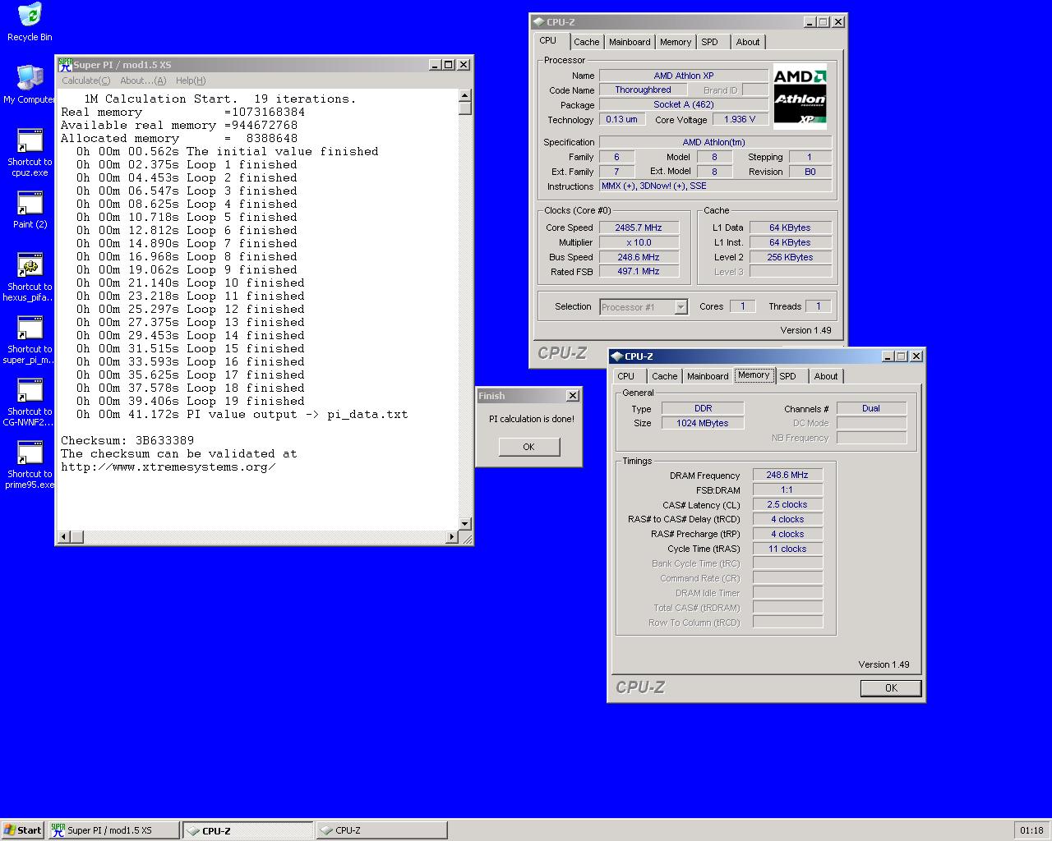
Task: Select the Shortcut to cpuz.exe icon
Action: click(30, 153)
